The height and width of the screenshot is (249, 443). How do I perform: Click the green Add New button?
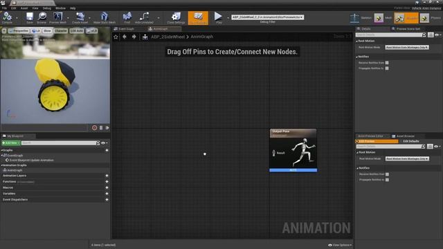(11, 143)
